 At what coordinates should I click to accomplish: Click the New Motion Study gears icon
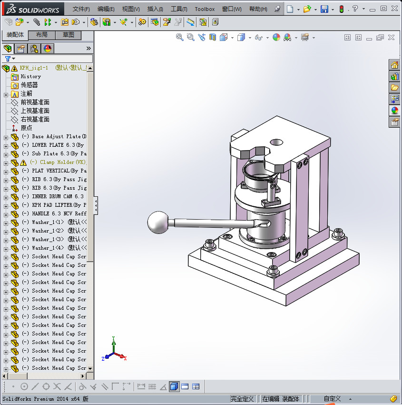tap(142, 22)
